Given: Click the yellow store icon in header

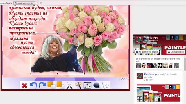Looking at the screenshot, I should (181, 38).
